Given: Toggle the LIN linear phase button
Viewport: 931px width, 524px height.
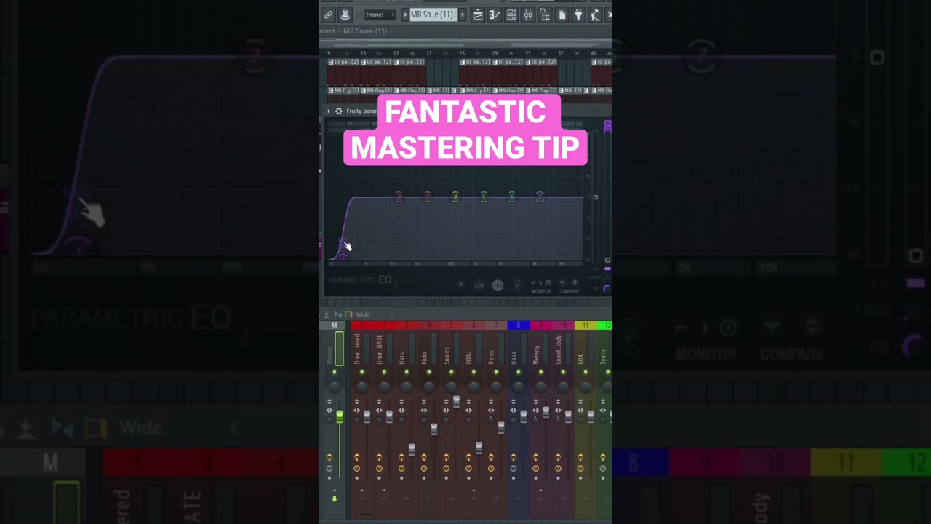Looking at the screenshot, I should [479, 285].
